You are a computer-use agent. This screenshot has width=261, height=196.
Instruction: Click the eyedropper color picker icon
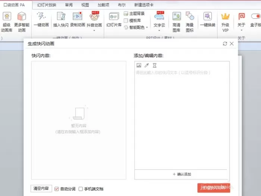[x=147, y=65]
